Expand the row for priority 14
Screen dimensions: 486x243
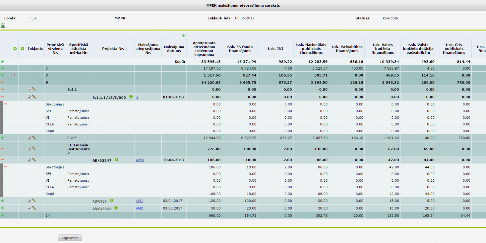tap(3, 215)
